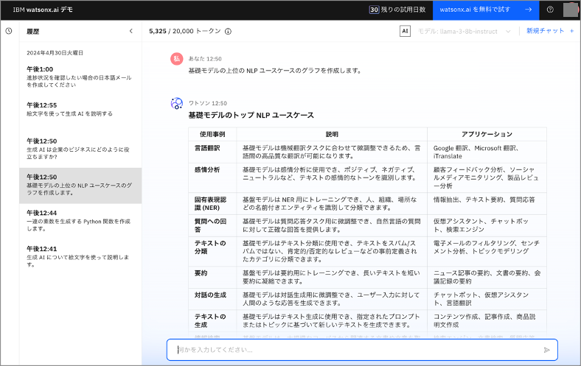Click the token count info icon
This screenshot has width=581, height=366.
tap(229, 32)
